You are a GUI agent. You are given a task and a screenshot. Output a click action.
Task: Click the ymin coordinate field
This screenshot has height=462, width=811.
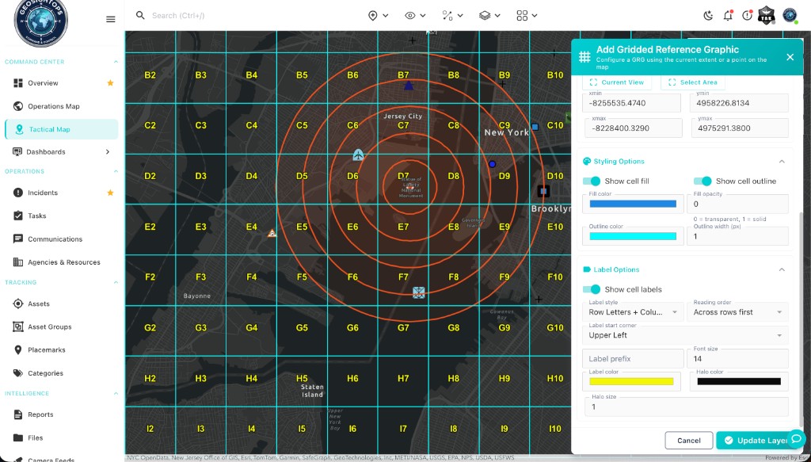[x=739, y=103]
